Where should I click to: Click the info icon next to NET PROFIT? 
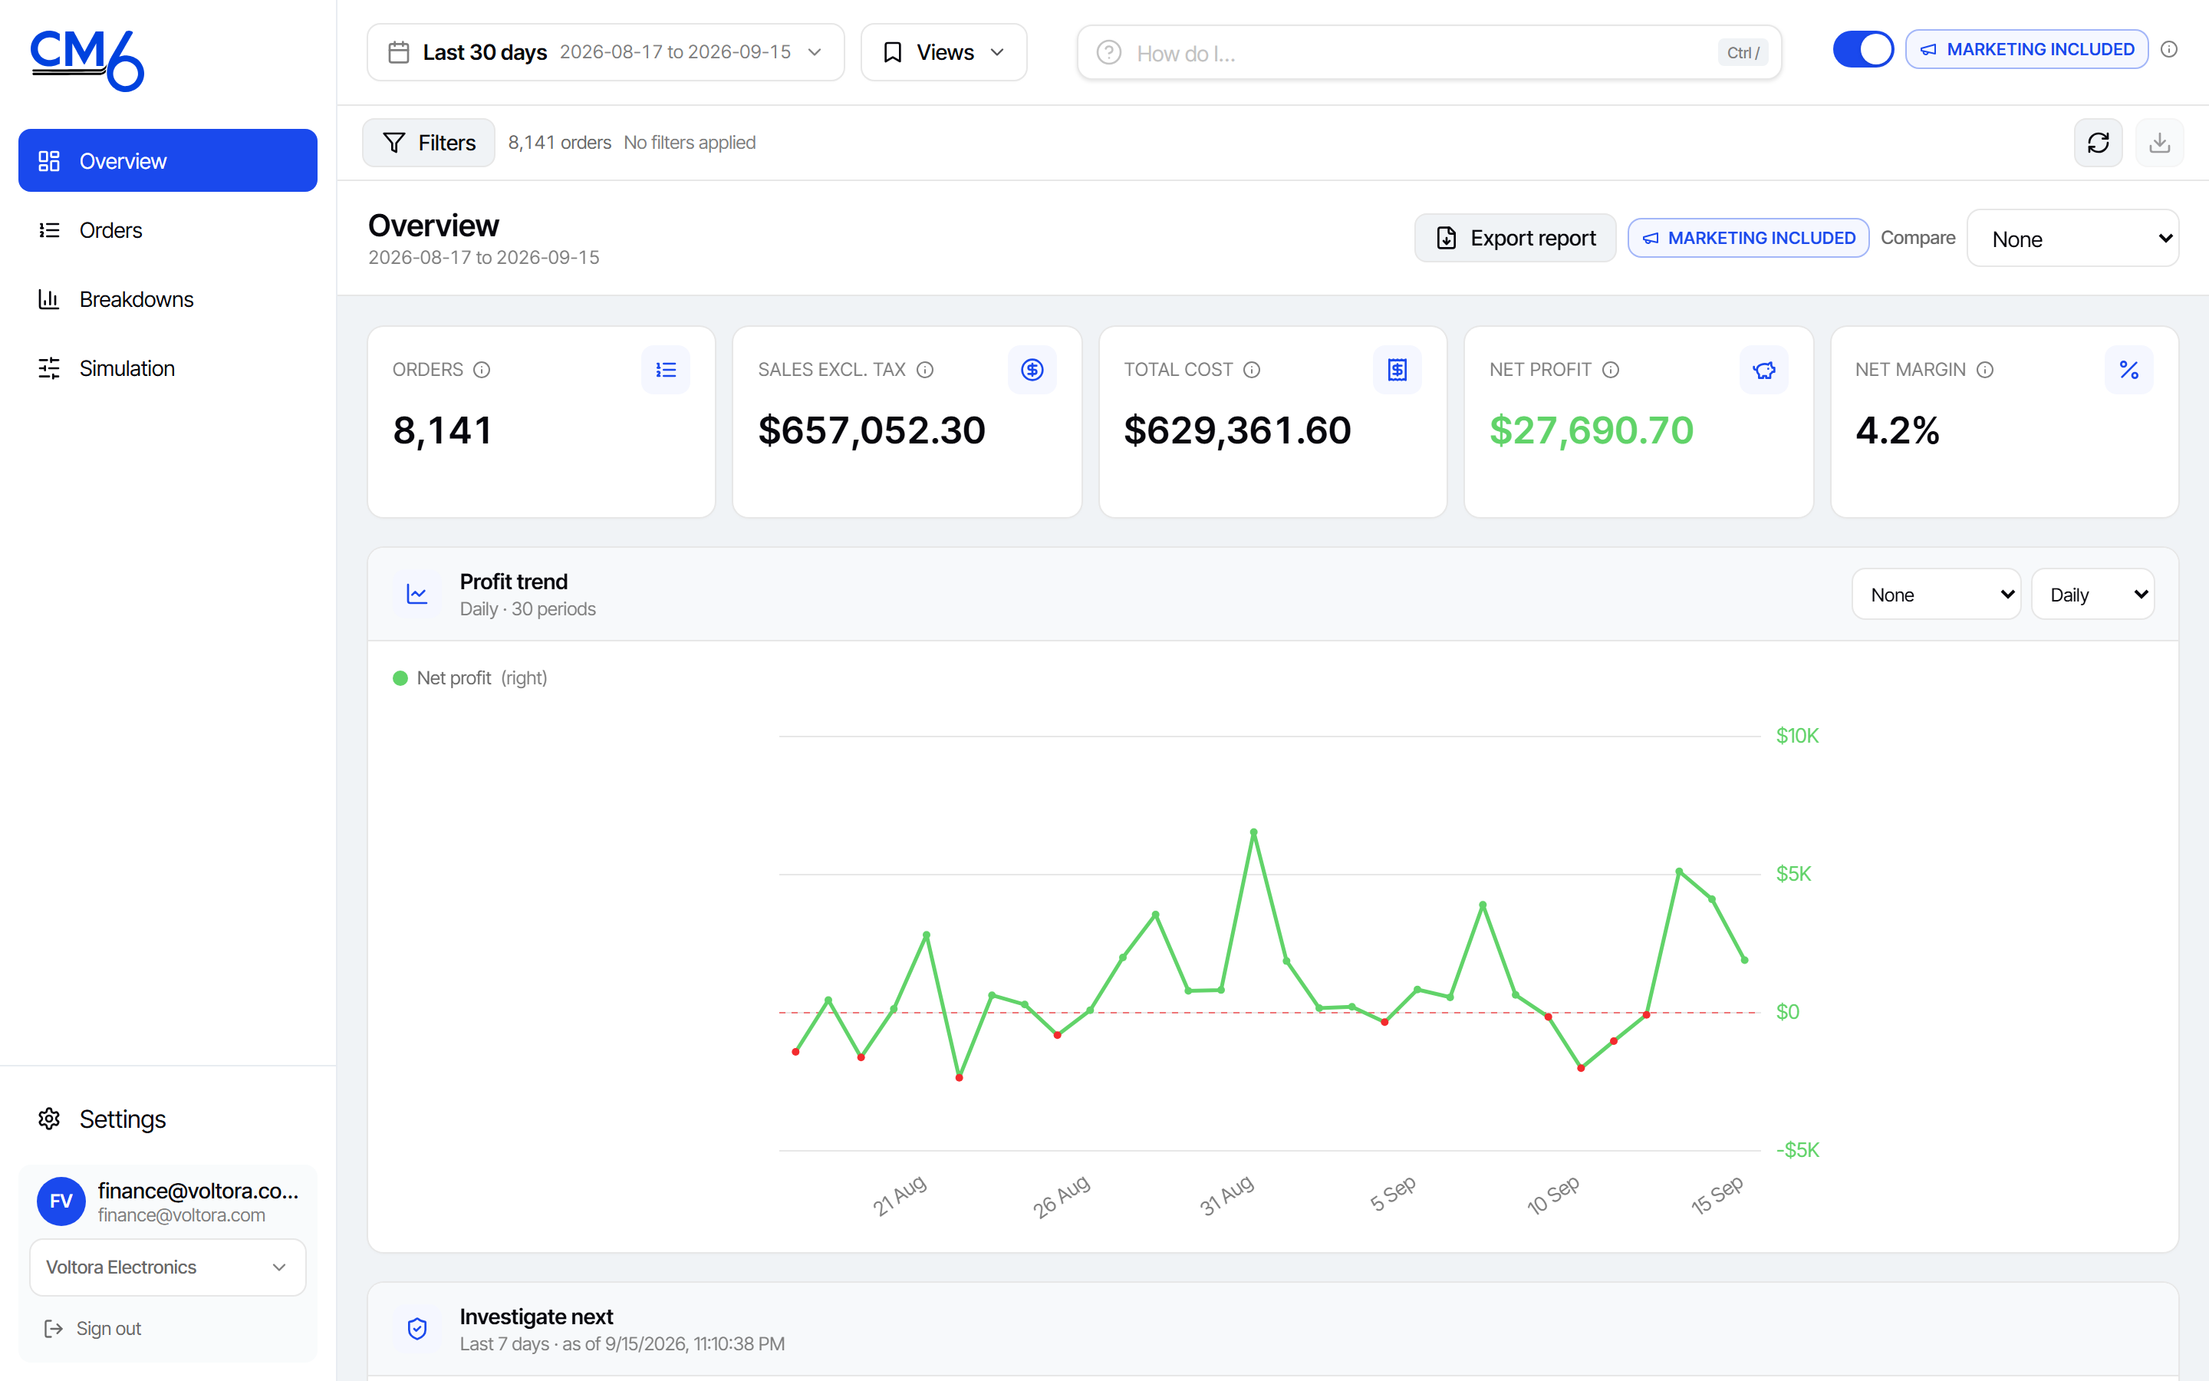point(1610,370)
